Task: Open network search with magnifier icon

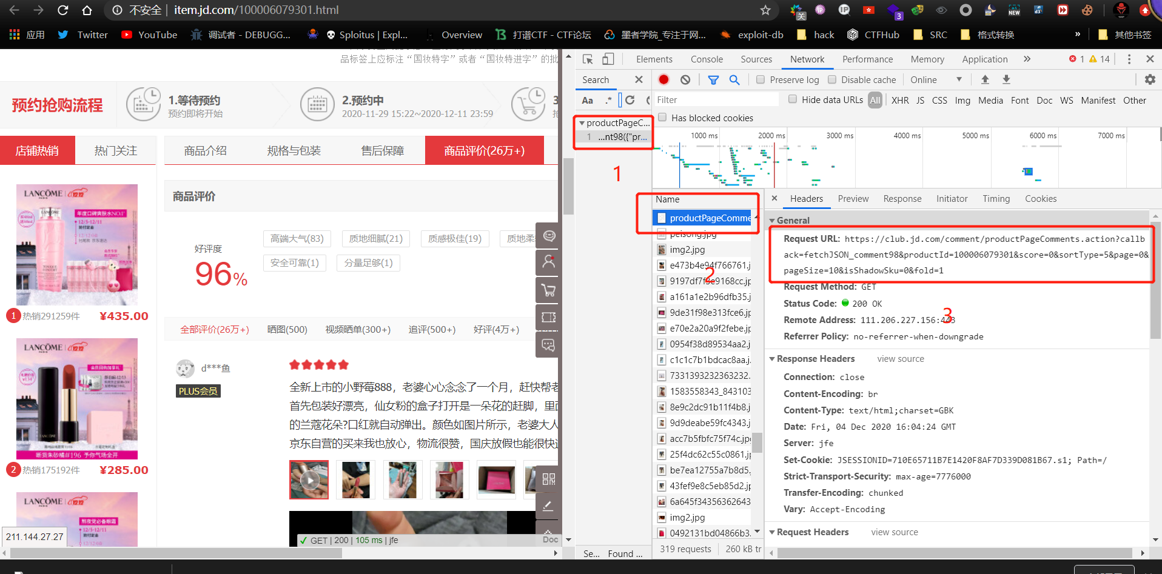Action: click(x=734, y=79)
